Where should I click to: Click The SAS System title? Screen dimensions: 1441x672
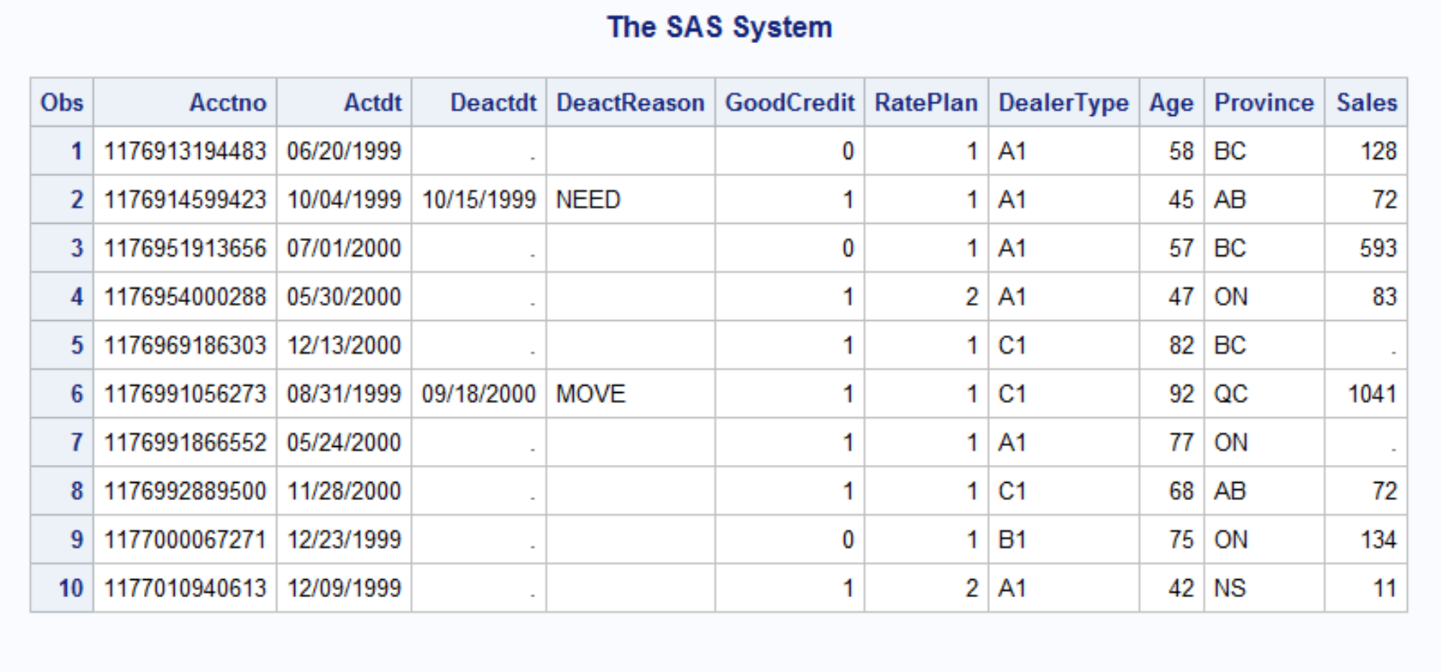pyautogui.click(x=719, y=27)
